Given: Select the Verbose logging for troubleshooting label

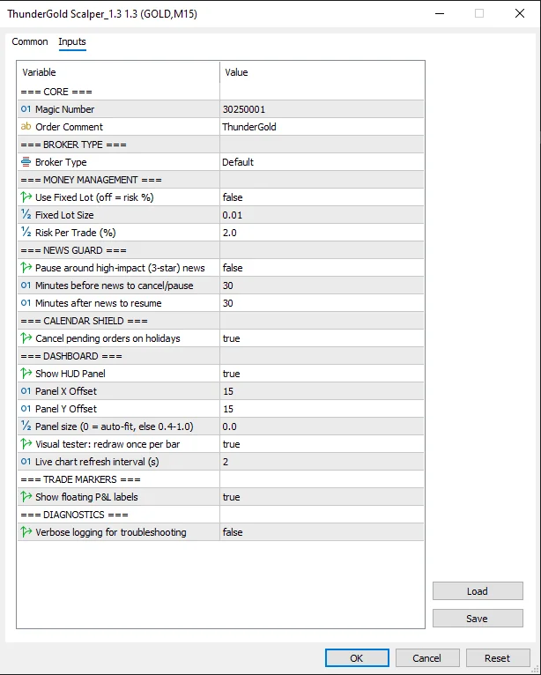Looking at the screenshot, I should pos(111,532).
